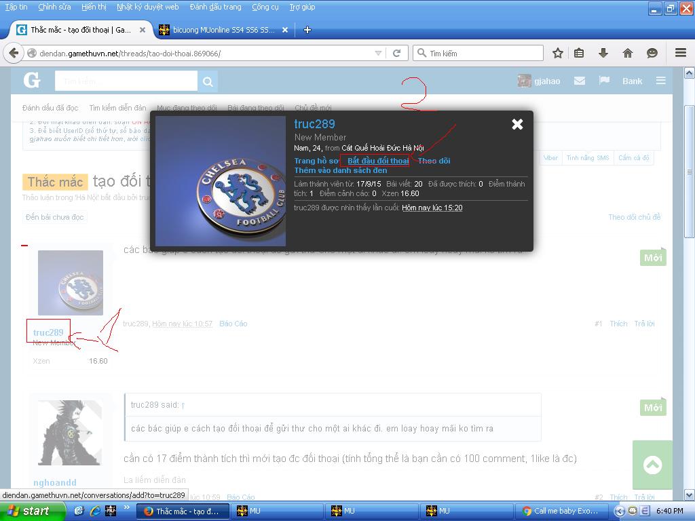Click the nghoandd username link
Screen dimensions: 695x521
pos(55,482)
